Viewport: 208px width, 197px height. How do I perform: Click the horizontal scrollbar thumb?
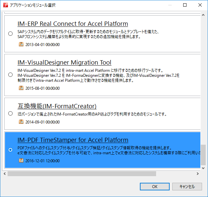pyautogui.click(x=82, y=173)
